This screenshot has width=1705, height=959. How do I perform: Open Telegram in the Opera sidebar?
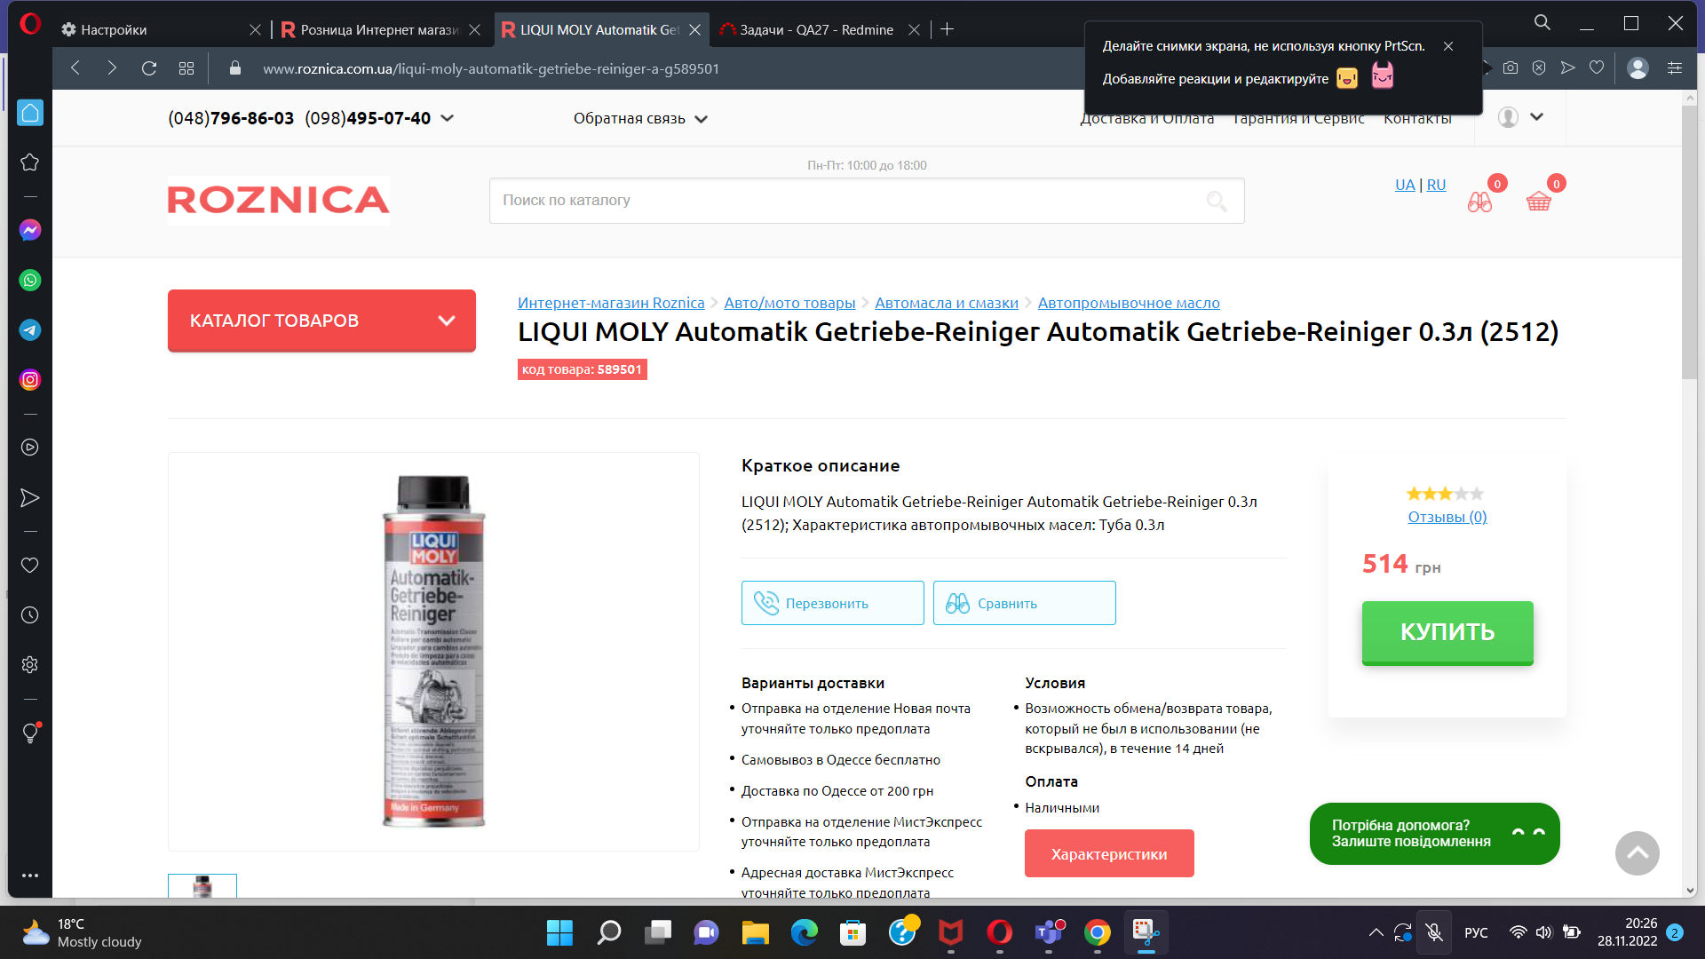pyautogui.click(x=30, y=330)
